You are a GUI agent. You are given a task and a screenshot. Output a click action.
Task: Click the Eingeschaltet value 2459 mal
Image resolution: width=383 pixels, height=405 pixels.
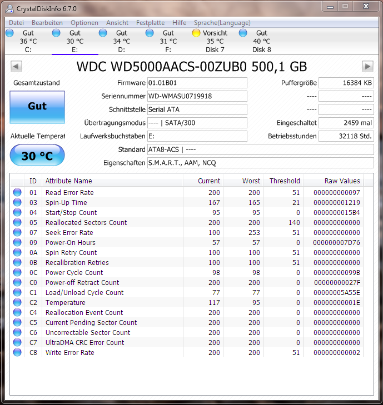(346, 123)
